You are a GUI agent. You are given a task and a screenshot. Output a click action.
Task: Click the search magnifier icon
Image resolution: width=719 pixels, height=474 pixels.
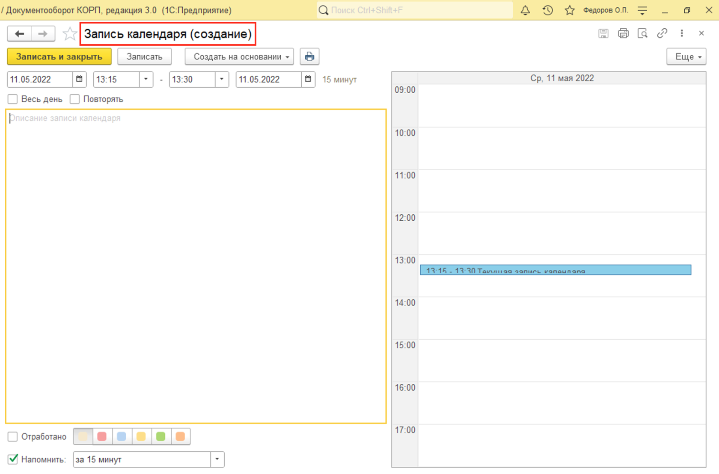pyautogui.click(x=324, y=10)
